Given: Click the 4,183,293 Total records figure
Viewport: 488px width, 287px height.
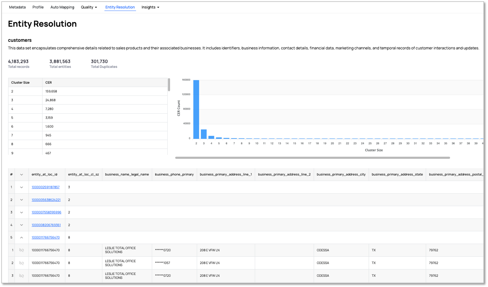Looking at the screenshot, I should pyautogui.click(x=18, y=61).
